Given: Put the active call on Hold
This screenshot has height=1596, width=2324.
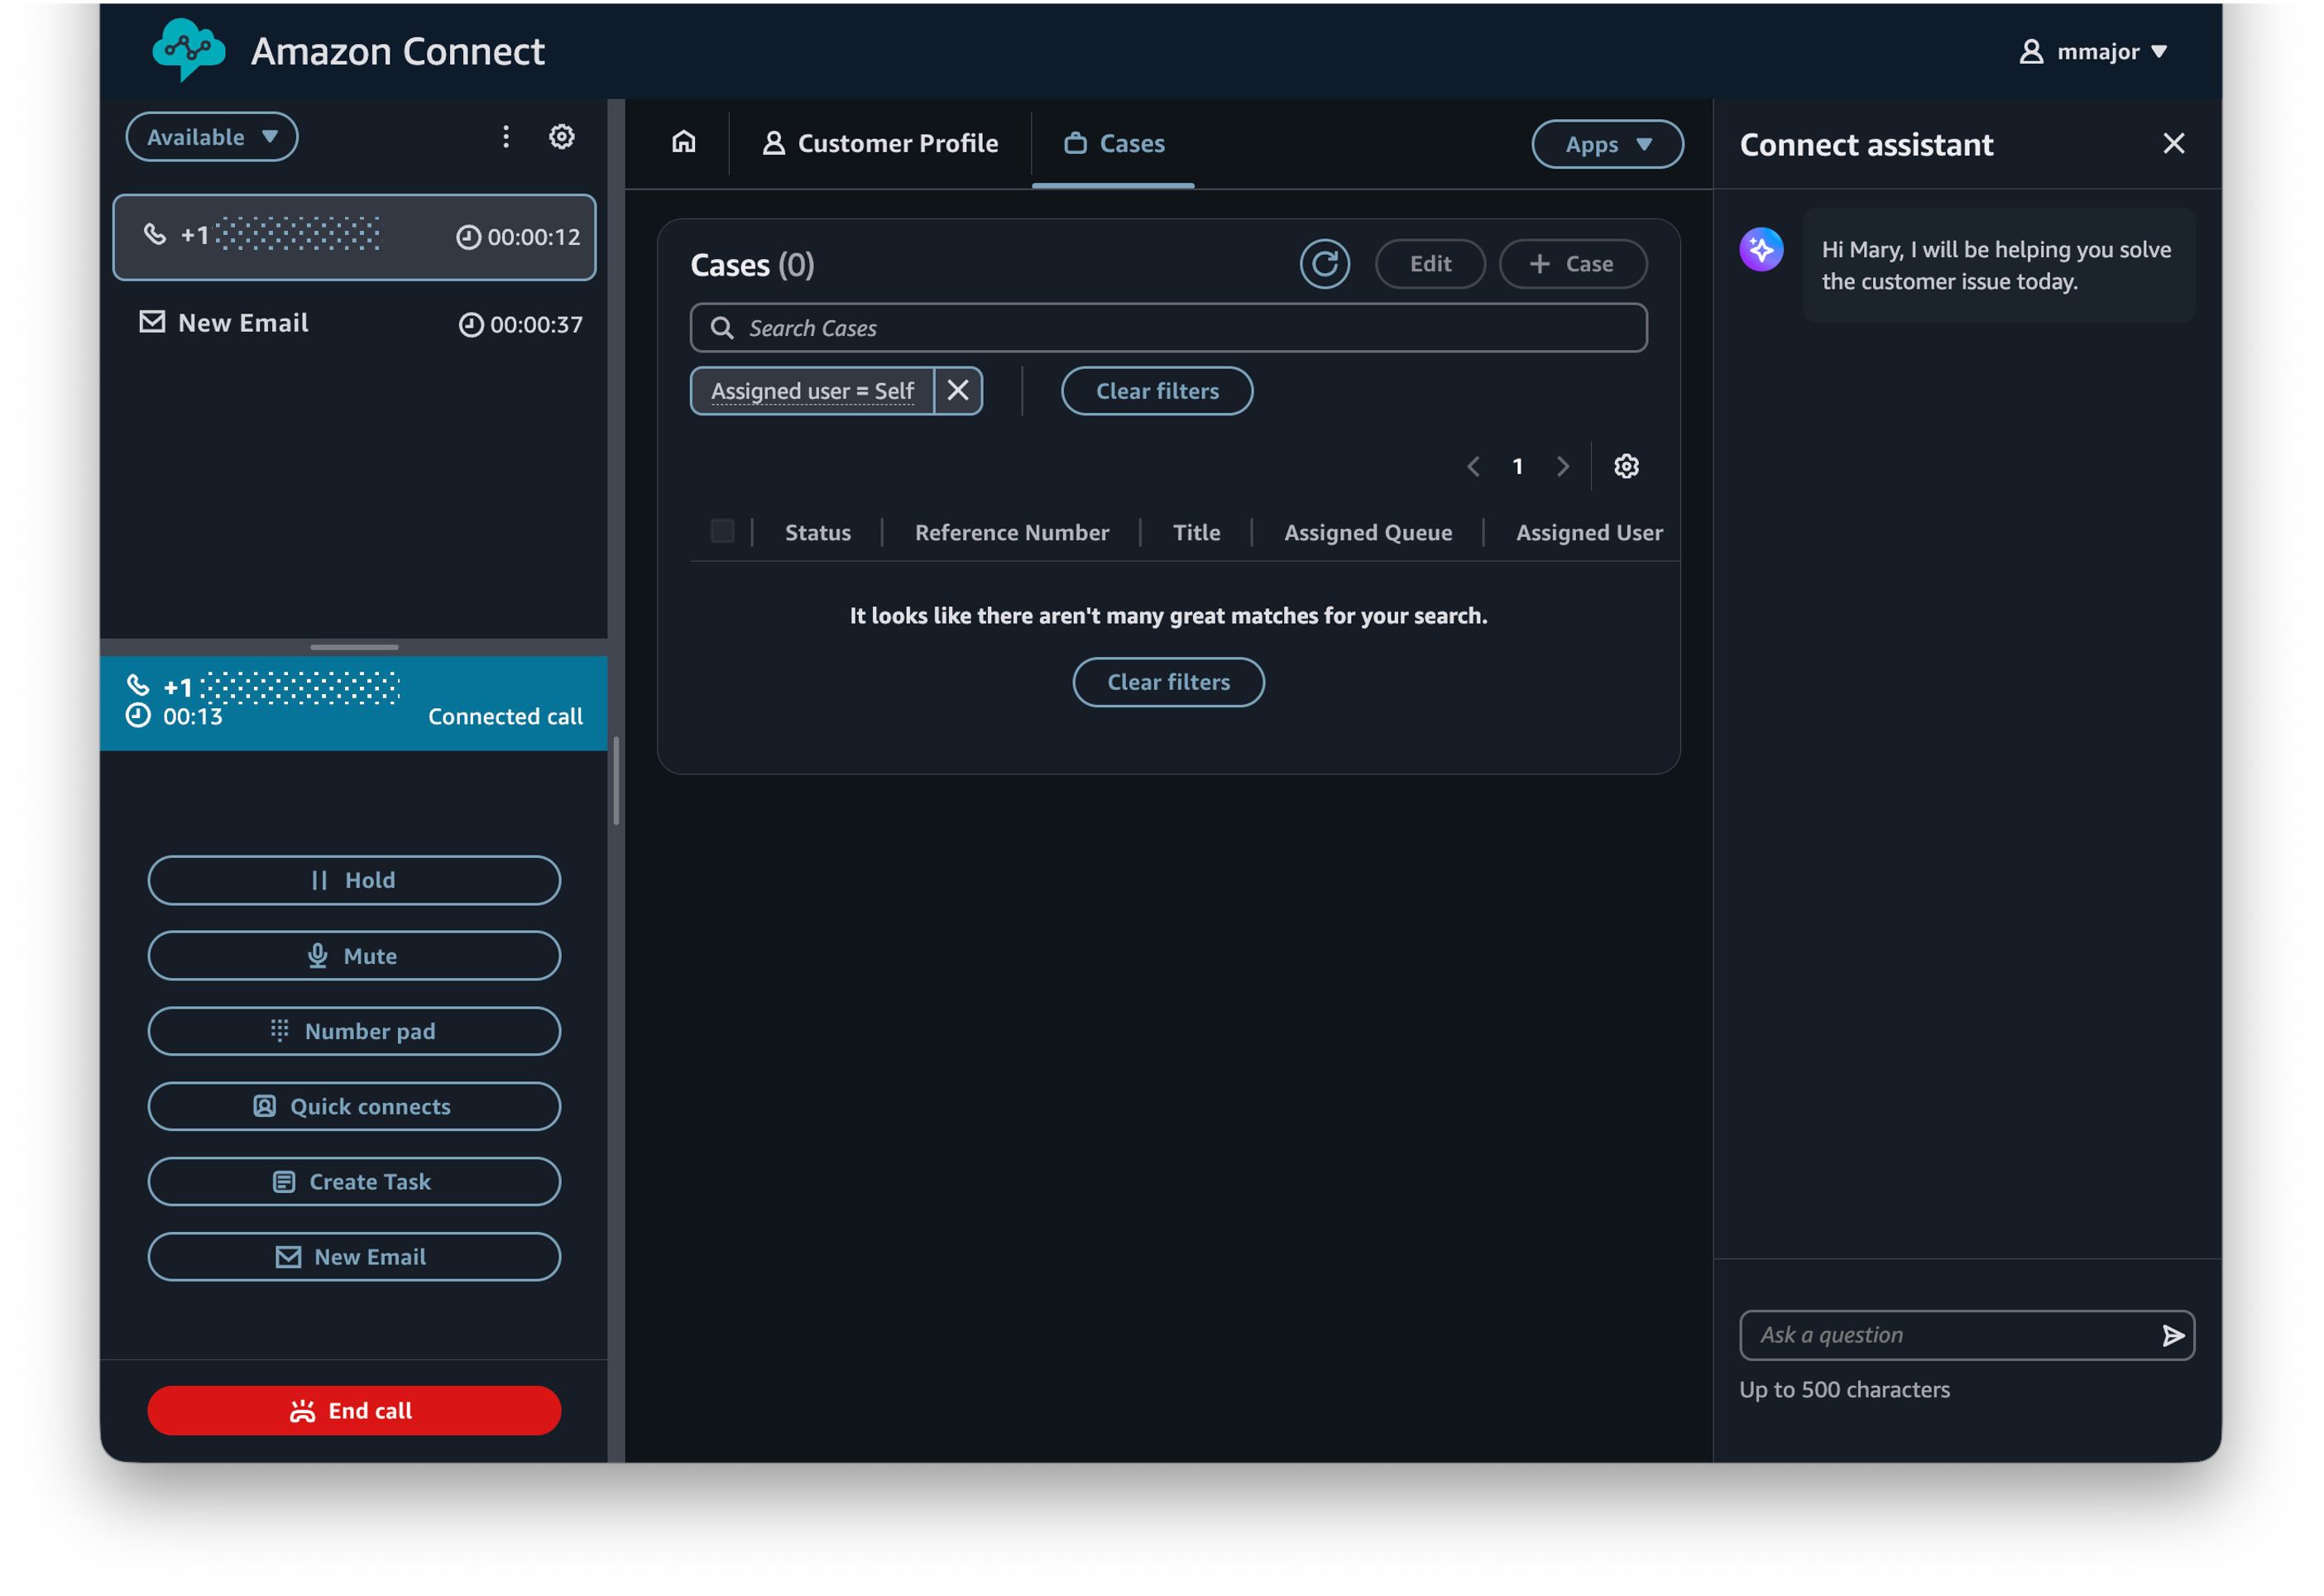Looking at the screenshot, I should [354, 880].
